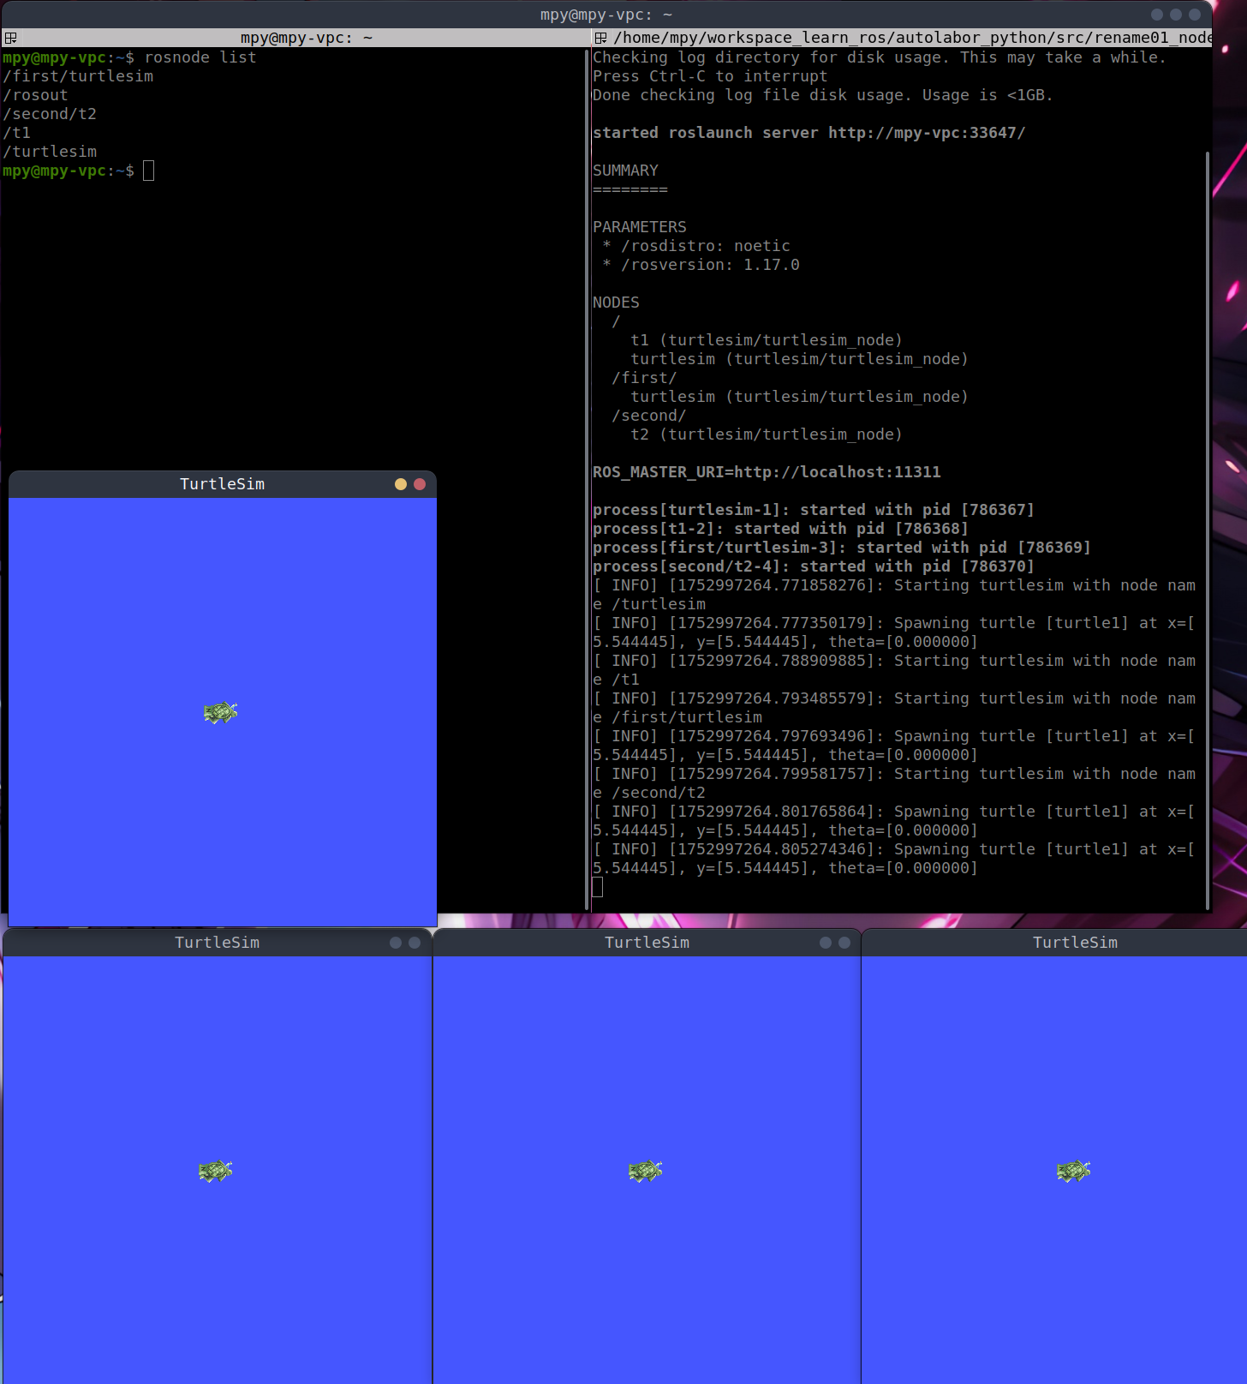1247x1384 pixels.
Task: Close the focused TurtleSim with the red button
Action: point(420,484)
